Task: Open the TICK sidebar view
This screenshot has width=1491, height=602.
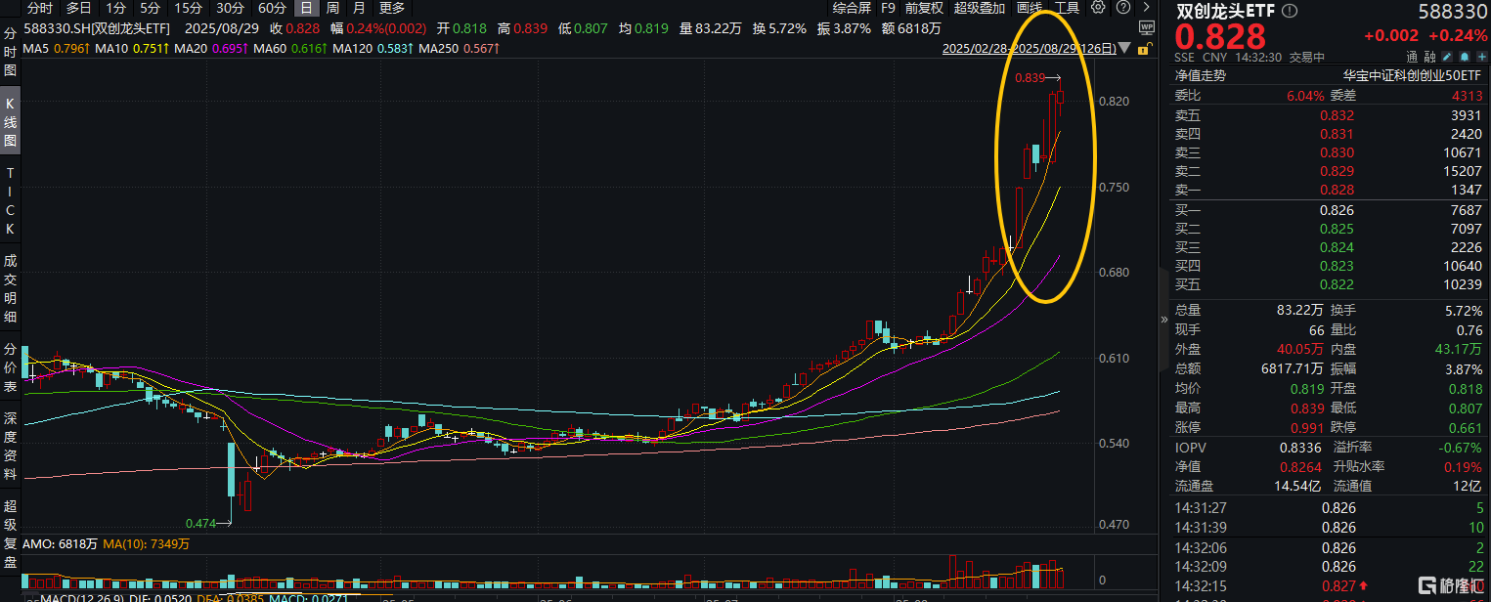Action: point(11,200)
